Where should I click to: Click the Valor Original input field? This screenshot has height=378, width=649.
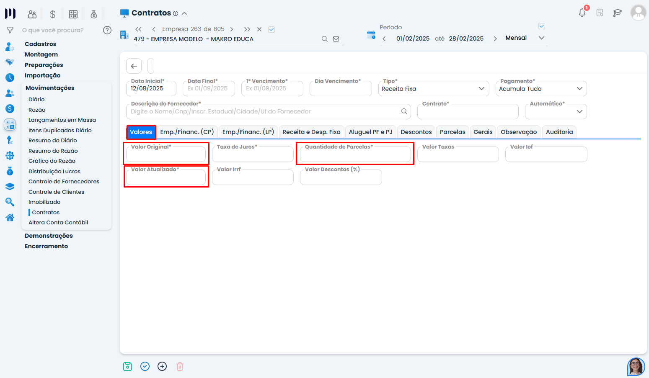(x=166, y=156)
